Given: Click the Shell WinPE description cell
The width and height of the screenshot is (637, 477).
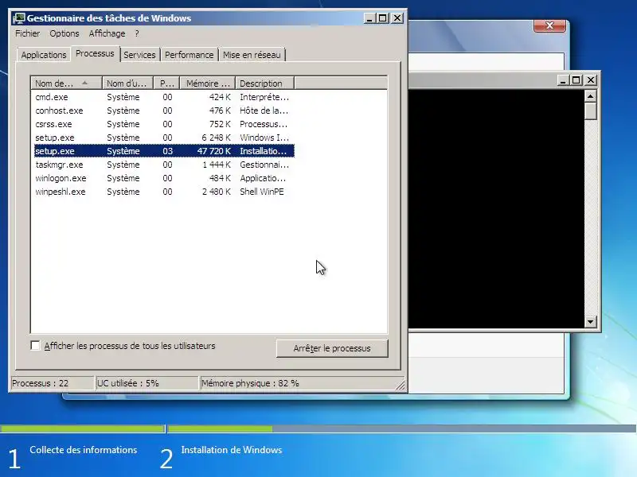Looking at the screenshot, I should point(262,192).
